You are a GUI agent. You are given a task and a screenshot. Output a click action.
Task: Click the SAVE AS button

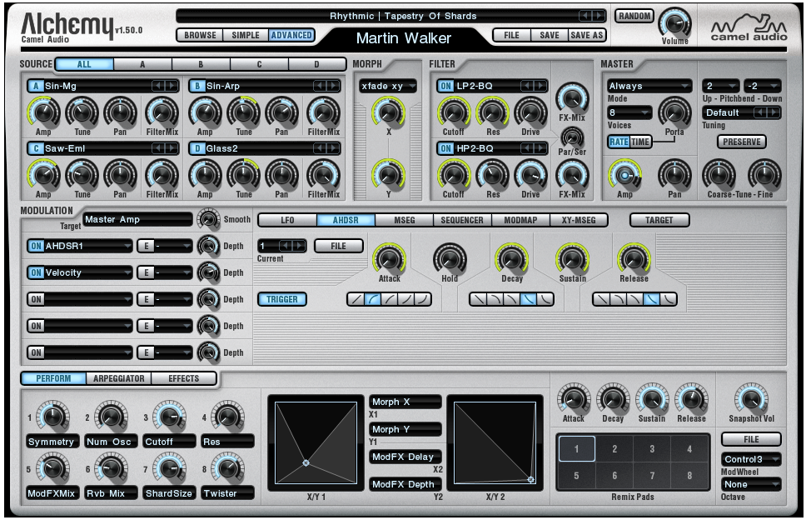(x=587, y=36)
